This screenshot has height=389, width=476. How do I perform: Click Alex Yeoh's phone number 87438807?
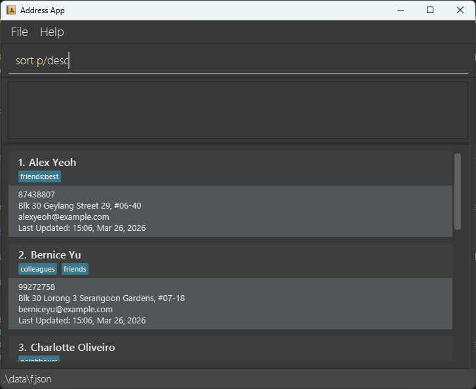point(37,195)
